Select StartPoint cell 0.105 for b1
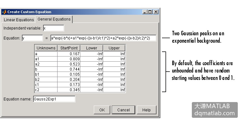241x121 pixels. tap(69, 74)
